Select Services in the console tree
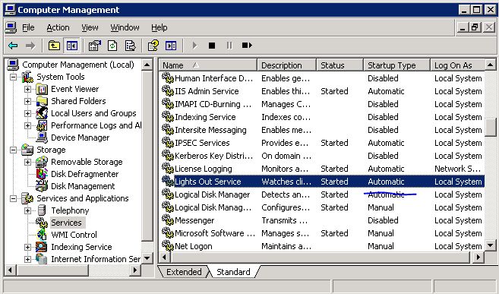This screenshot has height=294, width=499. click(66, 223)
